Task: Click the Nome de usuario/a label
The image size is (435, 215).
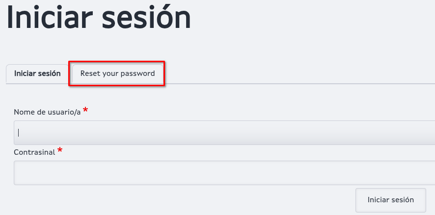Action: click(x=47, y=112)
